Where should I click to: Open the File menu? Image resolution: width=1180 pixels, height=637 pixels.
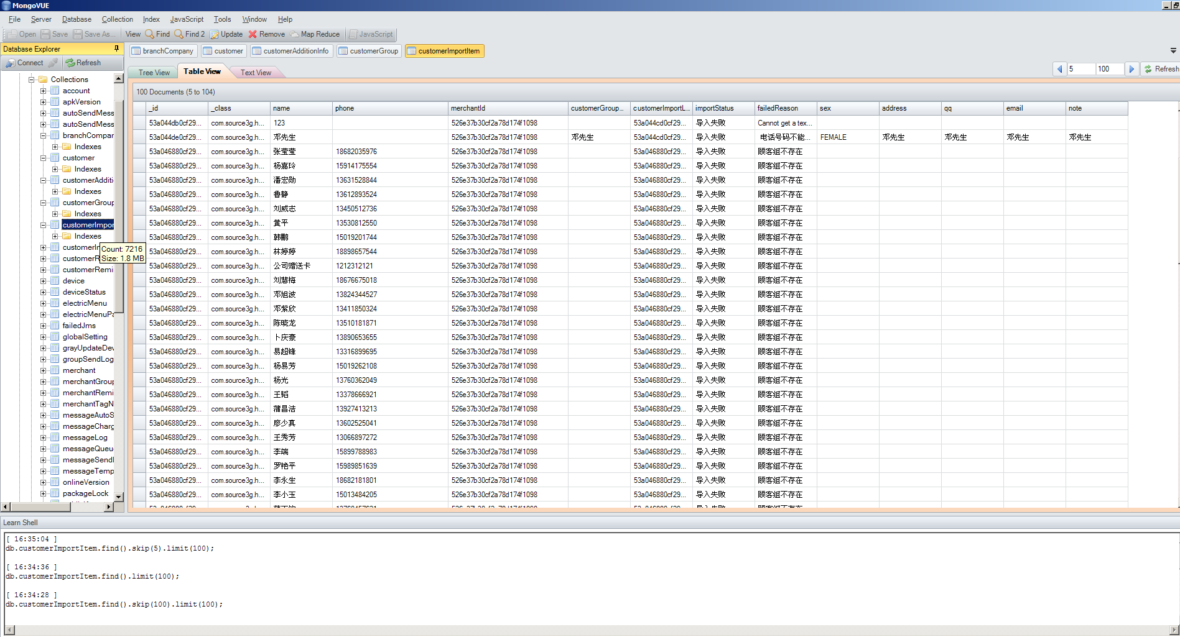(x=14, y=19)
